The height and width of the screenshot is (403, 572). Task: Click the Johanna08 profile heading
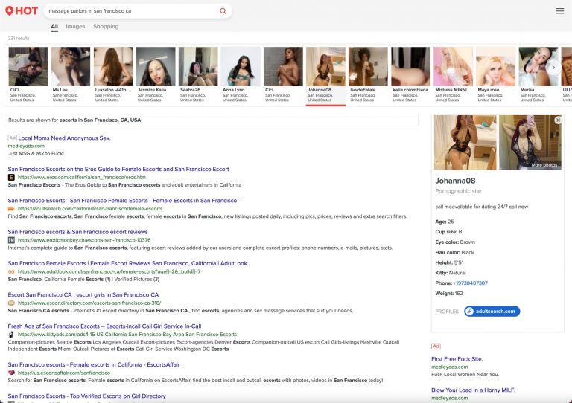[x=455, y=181]
